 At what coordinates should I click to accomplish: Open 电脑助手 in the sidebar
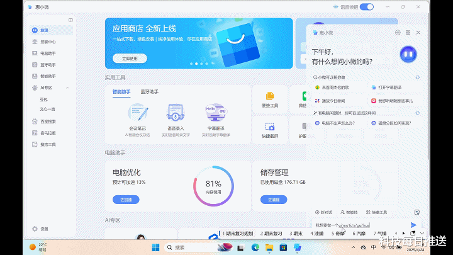pos(51,54)
